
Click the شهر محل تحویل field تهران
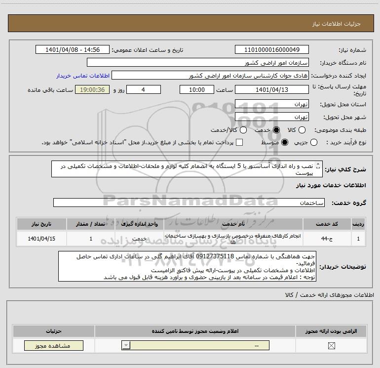271,117
